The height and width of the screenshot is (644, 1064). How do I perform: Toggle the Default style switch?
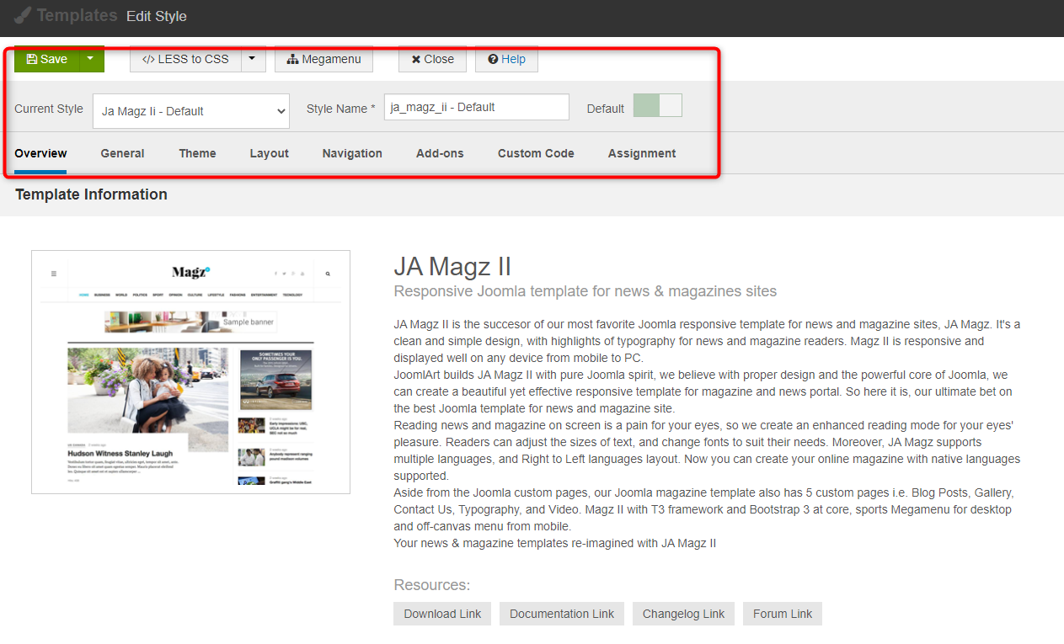pos(657,106)
